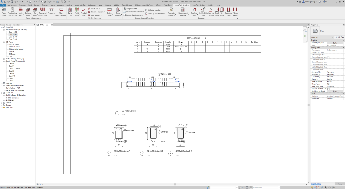Open the Properties help link
Viewport: 345px width, 189px height.
(x=316, y=184)
